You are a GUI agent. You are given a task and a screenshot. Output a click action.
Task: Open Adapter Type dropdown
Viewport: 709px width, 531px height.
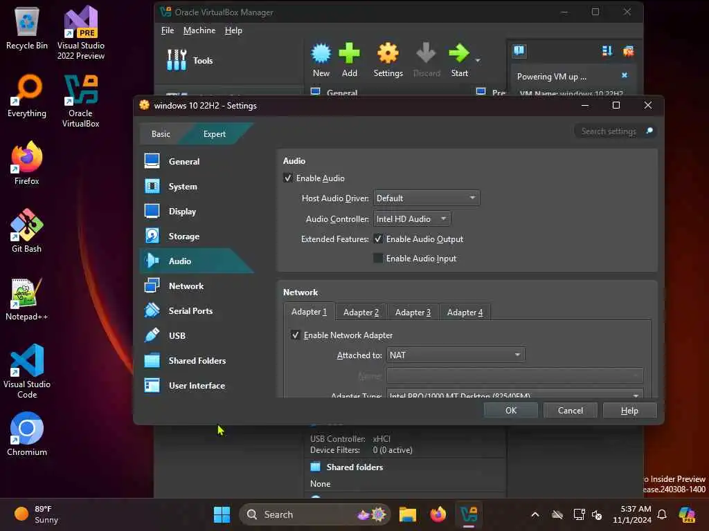(514, 394)
